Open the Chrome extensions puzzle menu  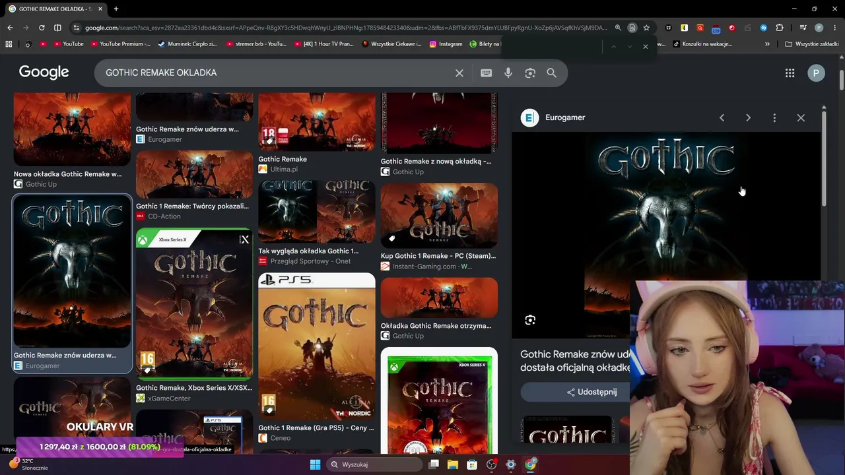(780, 28)
